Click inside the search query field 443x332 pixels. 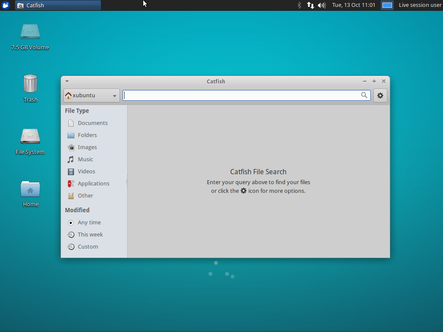click(242, 95)
